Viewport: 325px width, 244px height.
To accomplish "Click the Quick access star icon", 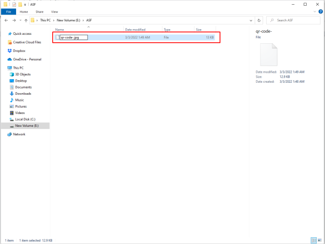I will point(9,33).
